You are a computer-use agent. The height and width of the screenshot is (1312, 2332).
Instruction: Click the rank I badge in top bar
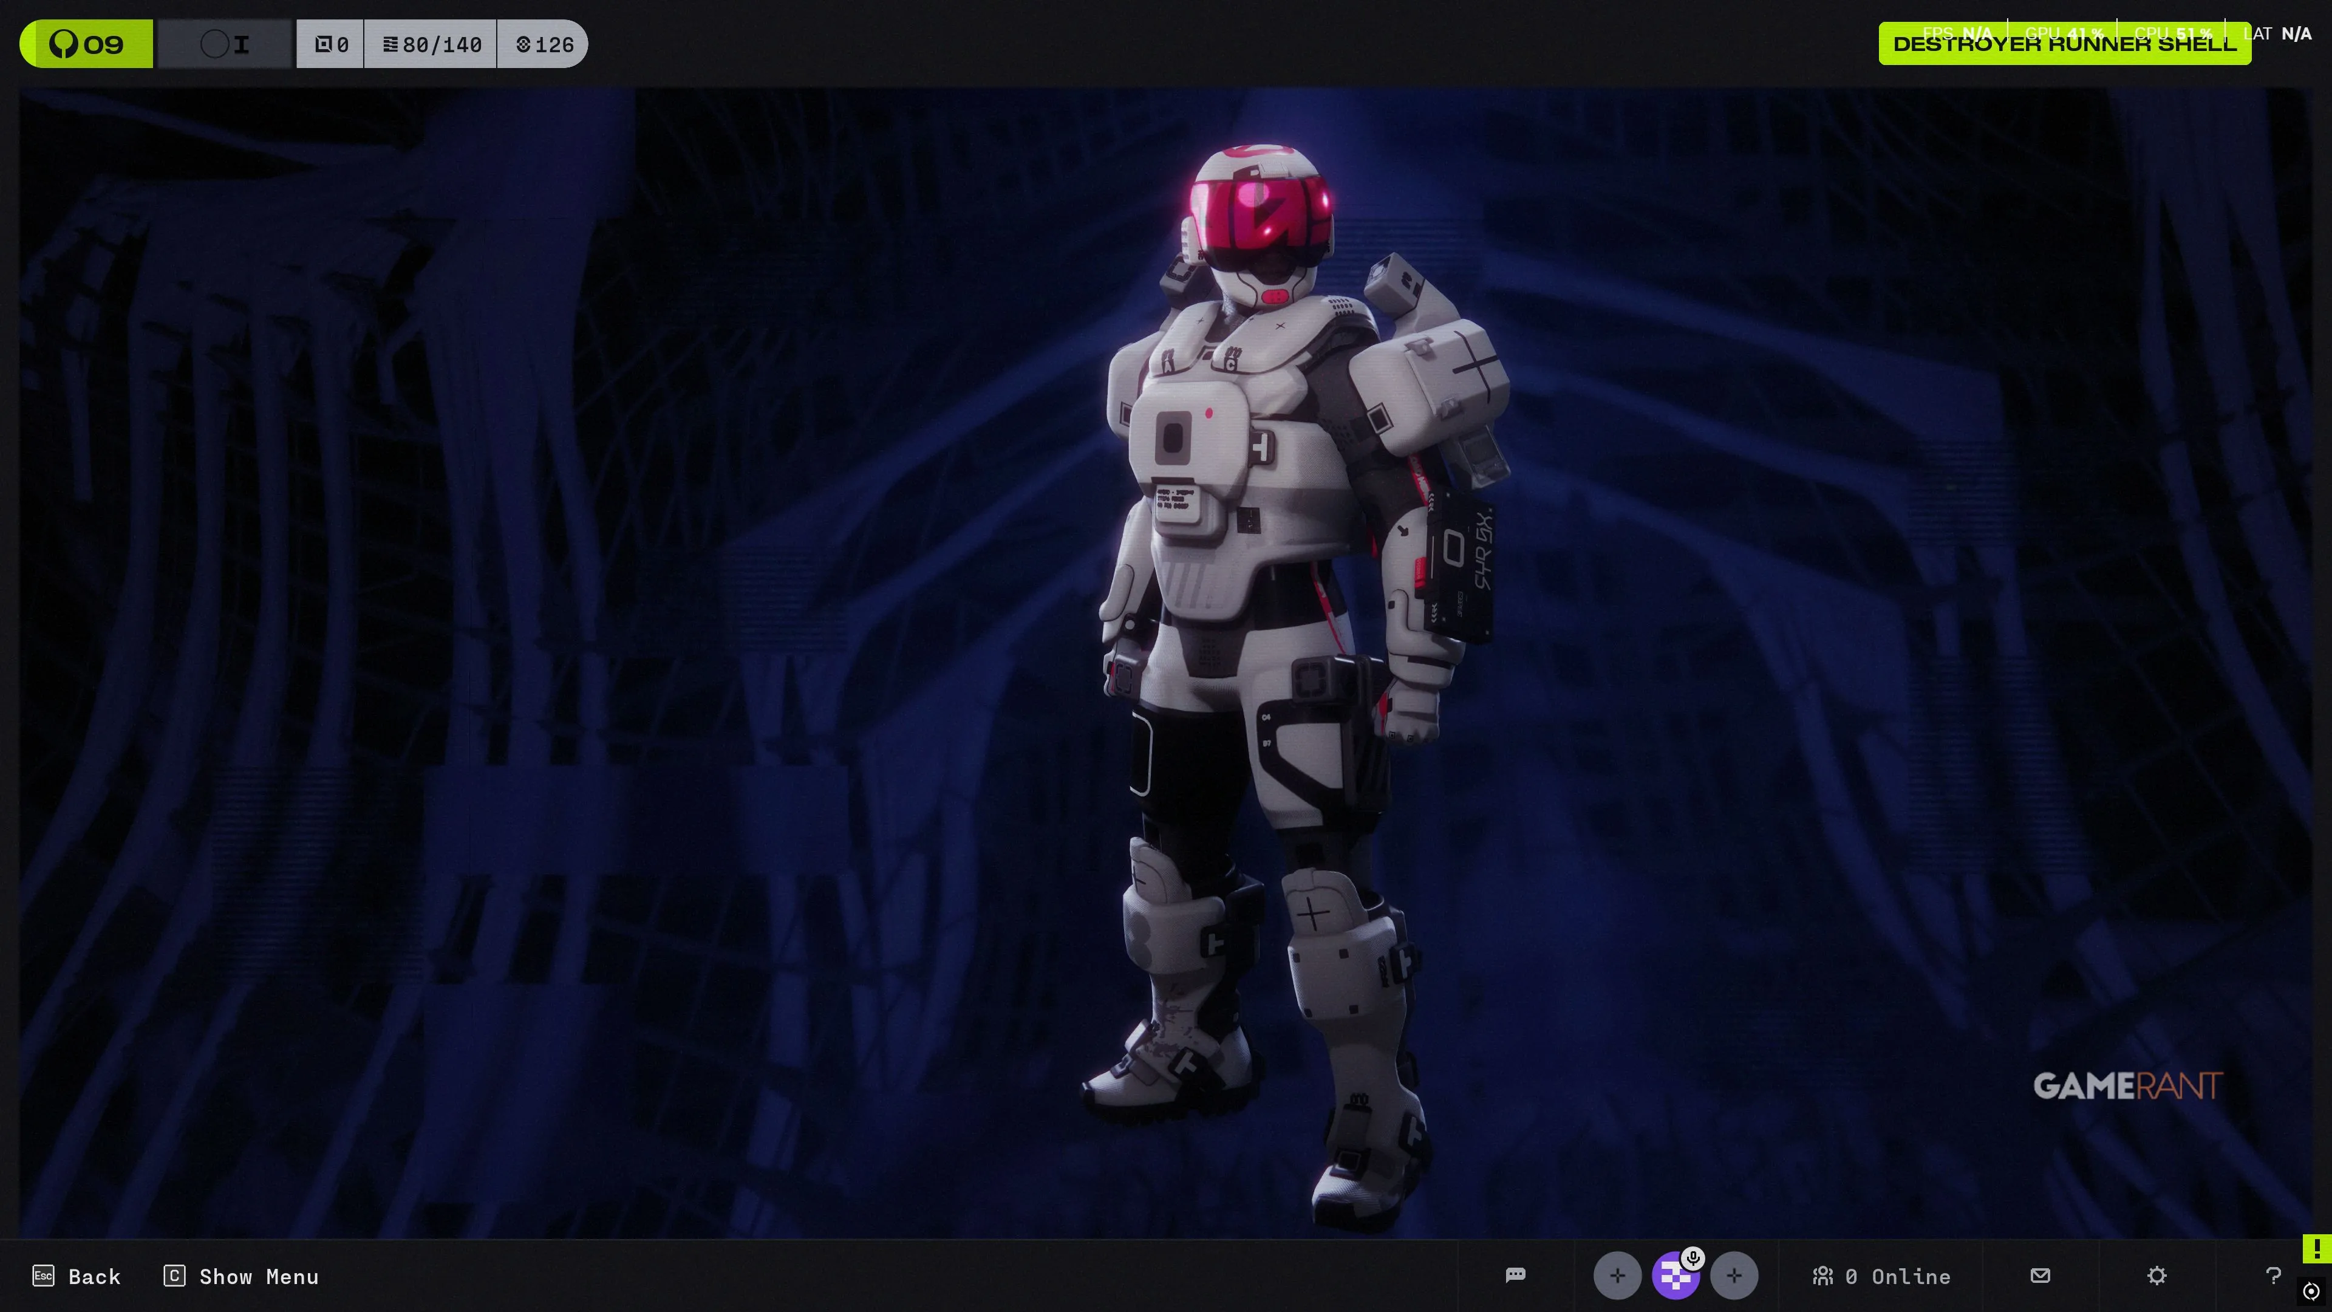pyautogui.click(x=225, y=44)
